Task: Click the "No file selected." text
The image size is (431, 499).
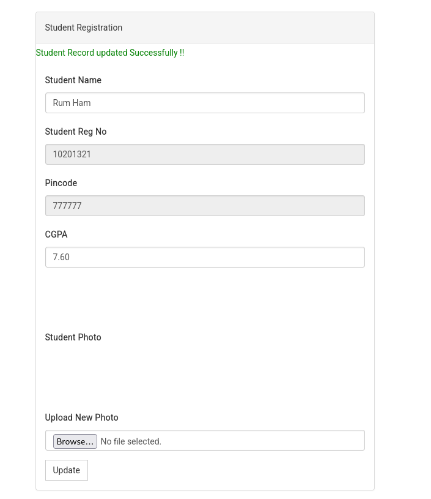Action: 131,441
